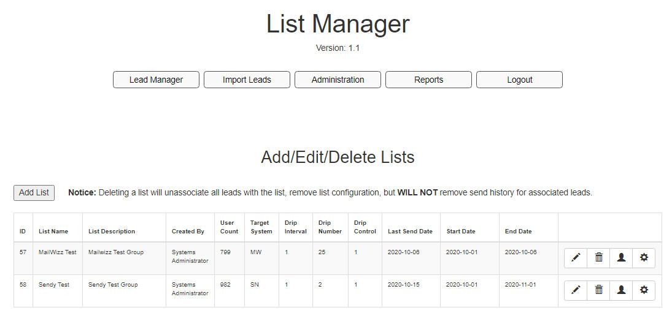Click the Add List button
Viewport: 672px width, 324px height.
(34, 192)
